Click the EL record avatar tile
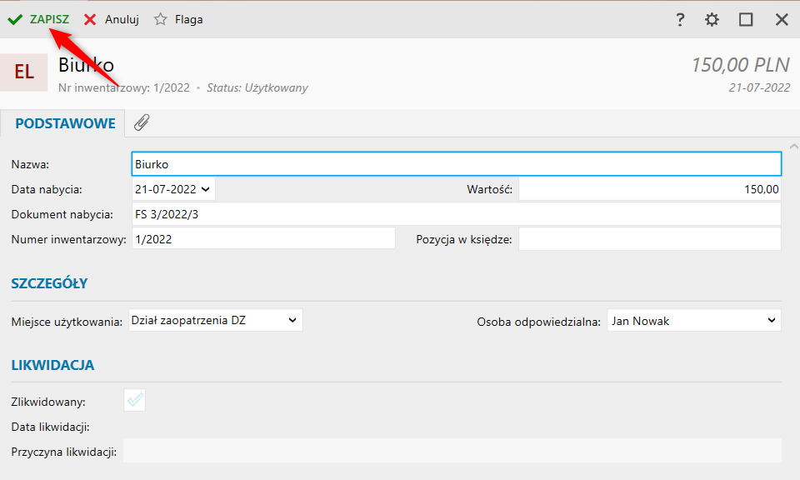 point(24,72)
